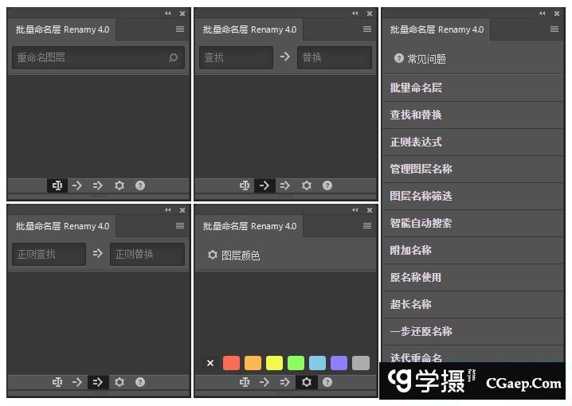
Task: Select the find-replace arrow icon in the 重命名图层 panel
Action: (x=77, y=185)
